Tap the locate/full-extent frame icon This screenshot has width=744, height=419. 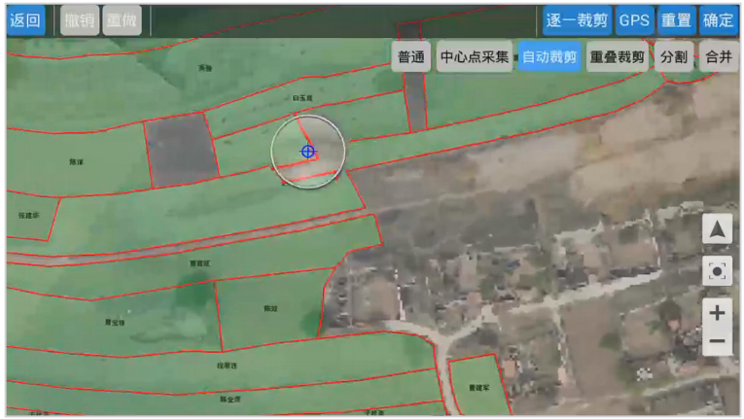pos(717,270)
